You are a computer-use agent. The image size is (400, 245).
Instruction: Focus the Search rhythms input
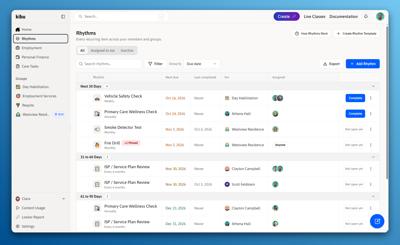109,64
